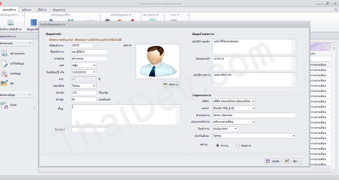Click the employee portrait picture
The width and height of the screenshot is (339, 180).
[158, 62]
